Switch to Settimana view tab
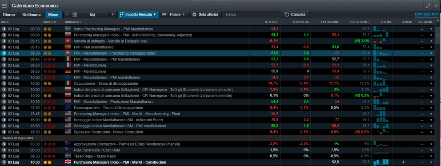441x166 pixels. tap(32, 14)
